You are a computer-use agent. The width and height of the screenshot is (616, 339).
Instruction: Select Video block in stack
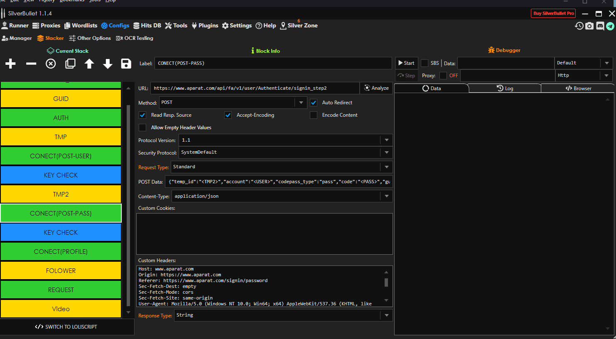point(61,309)
